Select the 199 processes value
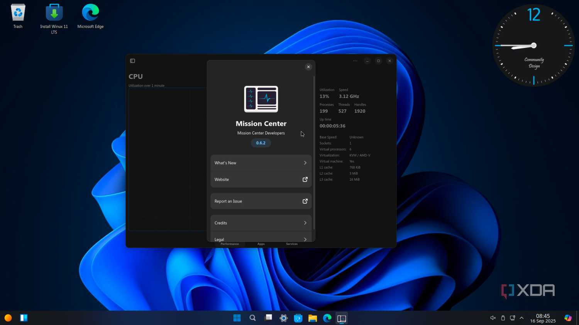 323,111
